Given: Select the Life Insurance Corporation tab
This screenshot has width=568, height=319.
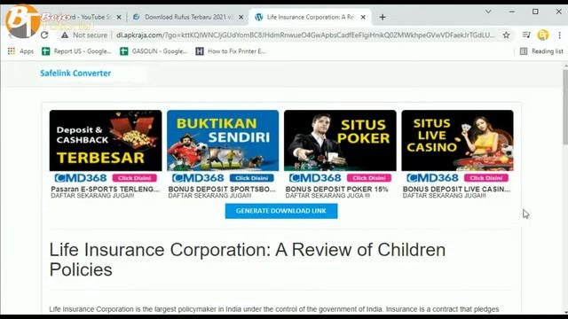Looking at the screenshot, I should tap(310, 17).
